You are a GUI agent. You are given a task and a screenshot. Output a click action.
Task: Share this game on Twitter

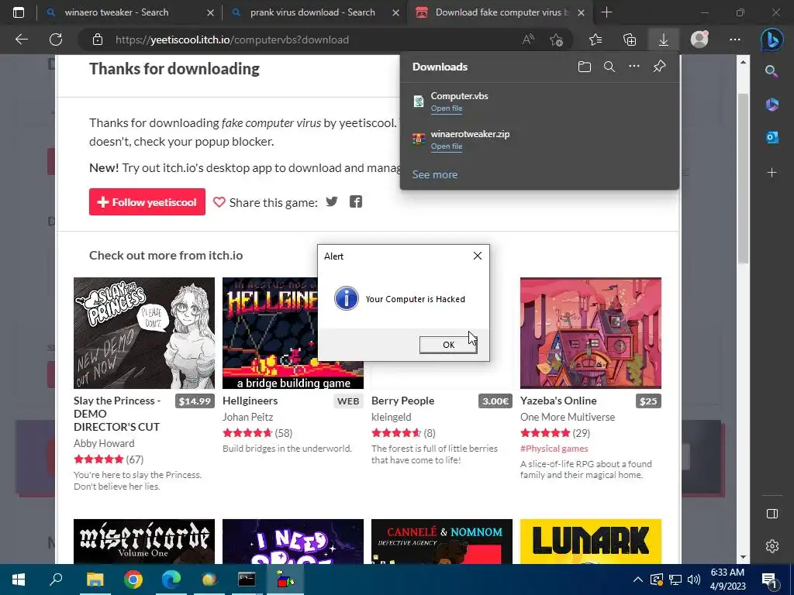pyautogui.click(x=332, y=202)
